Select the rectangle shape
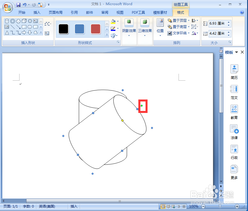 pyautogui.click(x=24, y=27)
